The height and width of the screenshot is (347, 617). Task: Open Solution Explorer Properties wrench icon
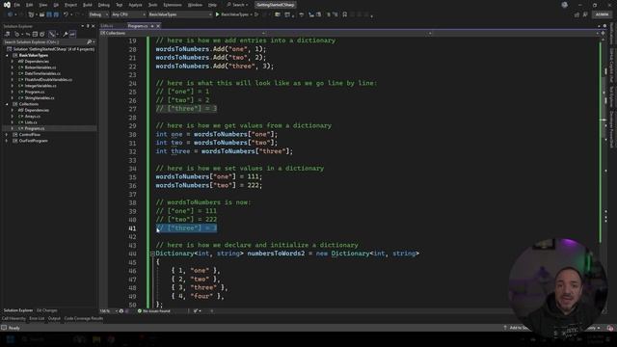pyautogui.click(x=65, y=35)
